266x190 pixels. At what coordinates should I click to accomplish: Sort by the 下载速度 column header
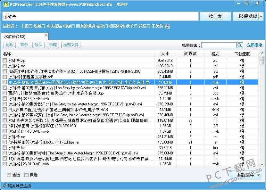pos(242,54)
